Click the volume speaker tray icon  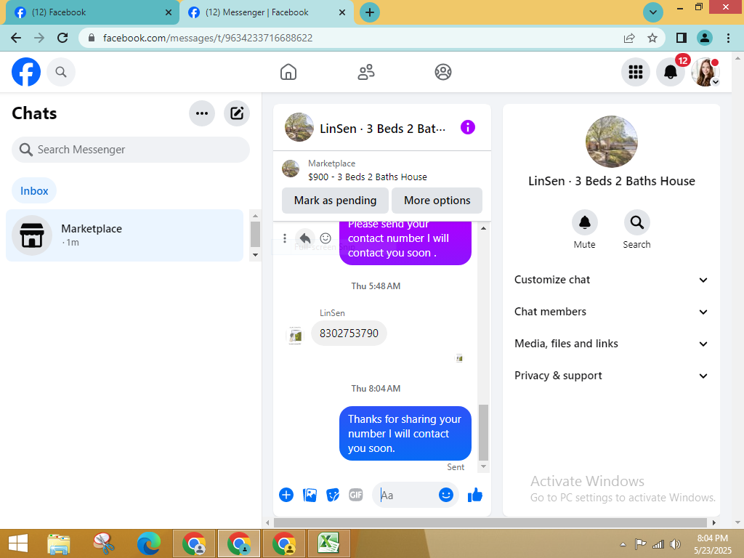tap(675, 544)
